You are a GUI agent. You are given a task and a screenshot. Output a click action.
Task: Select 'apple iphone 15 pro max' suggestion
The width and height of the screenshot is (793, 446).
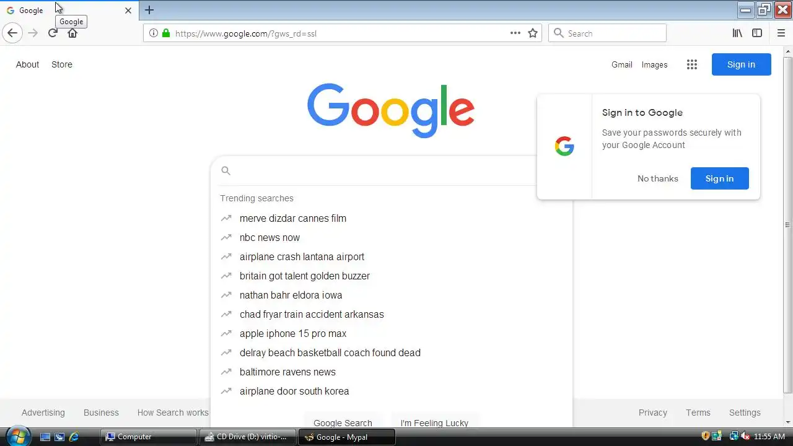click(391, 333)
